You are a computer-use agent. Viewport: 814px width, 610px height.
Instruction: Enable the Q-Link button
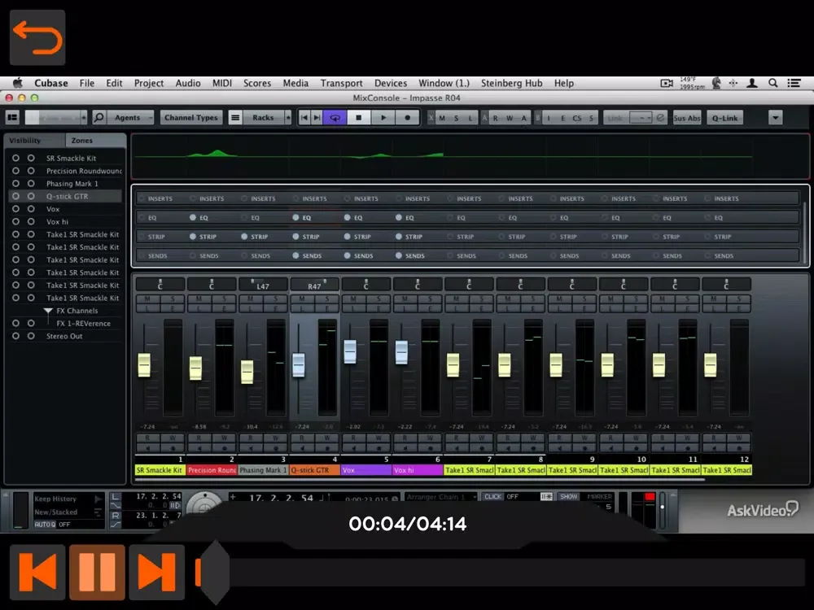tap(724, 118)
